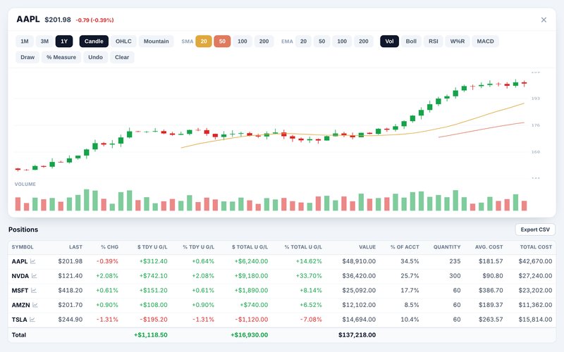Toggle SMA 20 overlay
The image size is (564, 352).
coord(204,42)
